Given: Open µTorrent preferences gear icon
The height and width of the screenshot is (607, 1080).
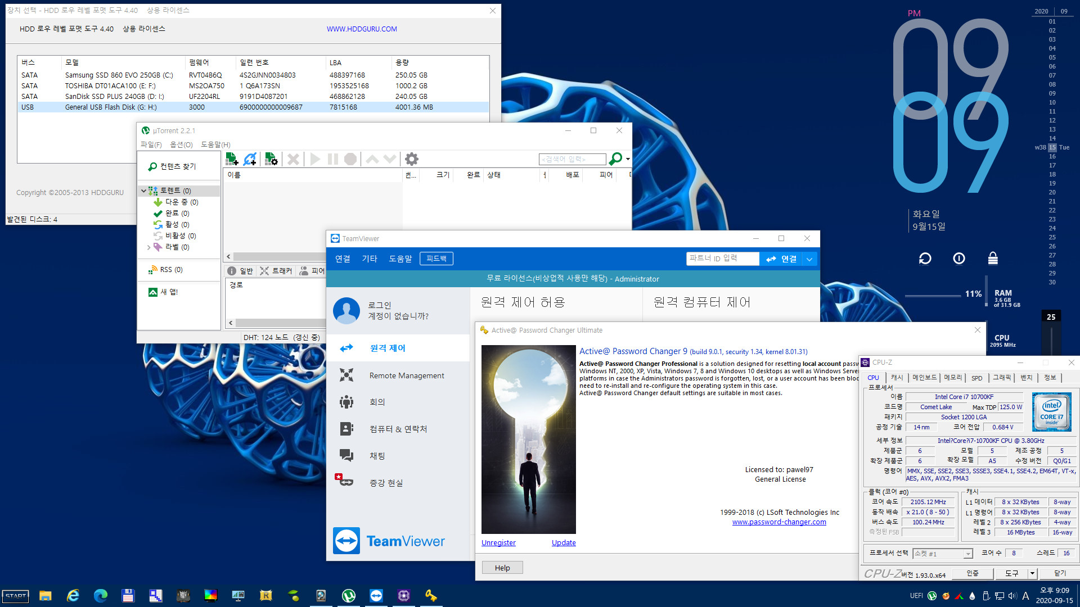Looking at the screenshot, I should (412, 159).
